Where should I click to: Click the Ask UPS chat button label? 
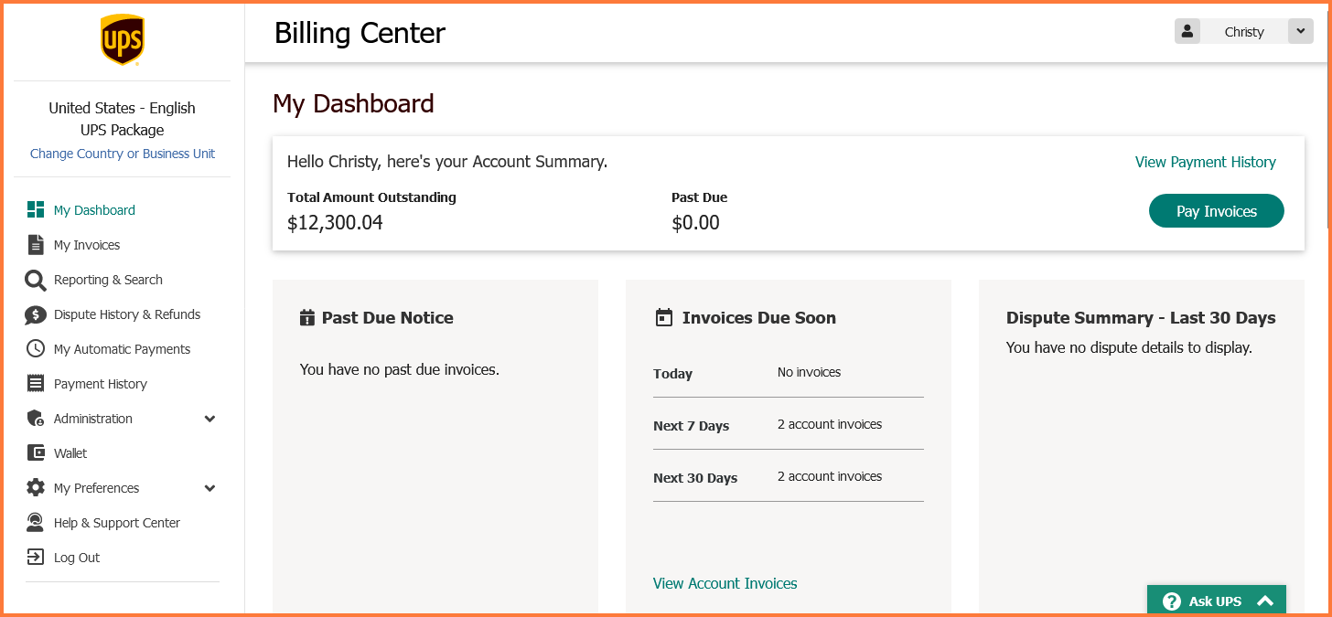click(1216, 601)
